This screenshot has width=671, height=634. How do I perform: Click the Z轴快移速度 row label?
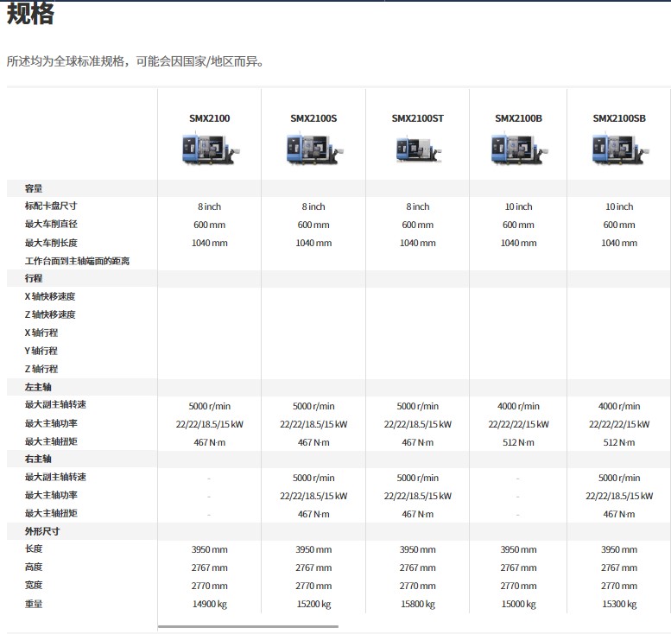point(50,314)
